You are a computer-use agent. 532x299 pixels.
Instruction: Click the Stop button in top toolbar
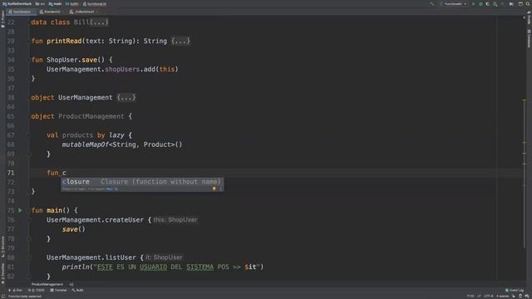coord(502,4)
